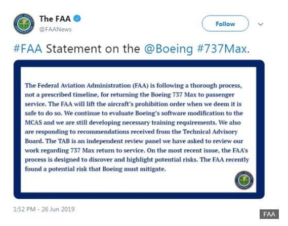Open the attached FAA statement image
288x226 pixels.
pos(139,129)
